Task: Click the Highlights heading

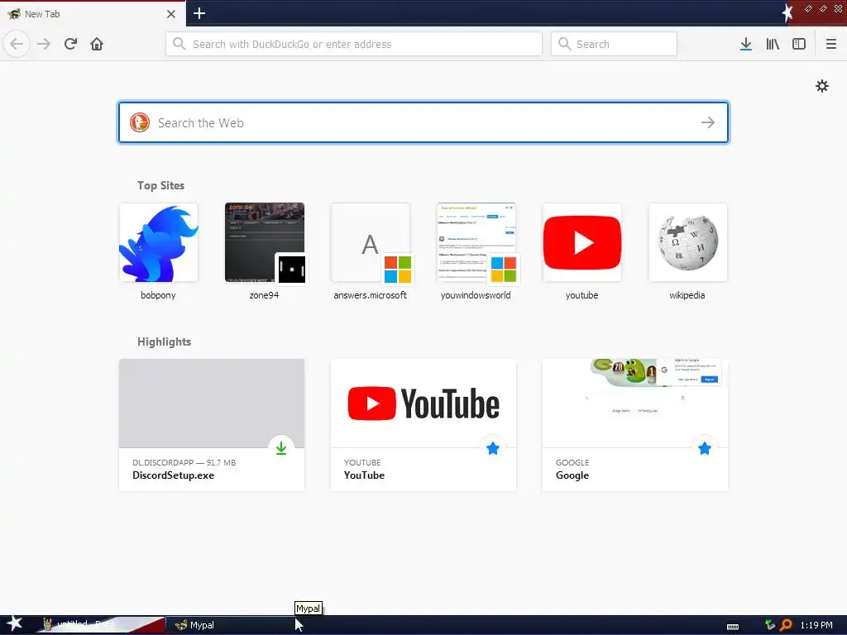Action: pyautogui.click(x=164, y=341)
